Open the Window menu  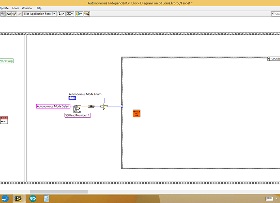pos(27,8)
